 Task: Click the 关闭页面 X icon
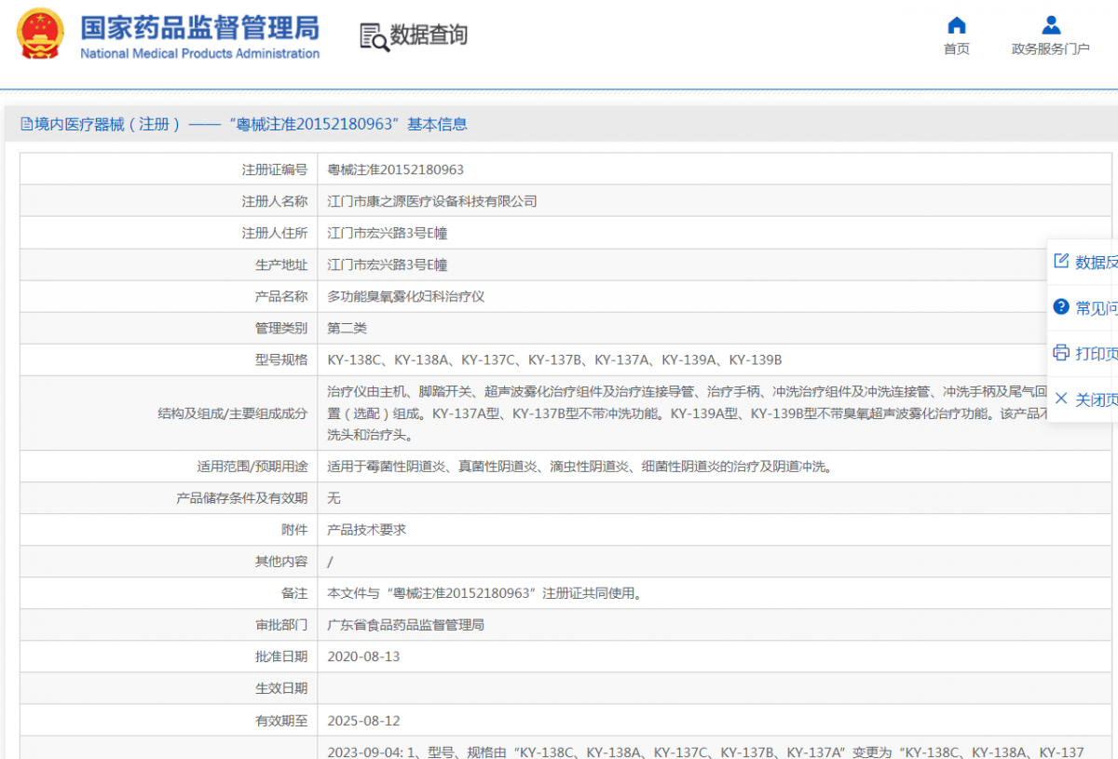point(1061,399)
